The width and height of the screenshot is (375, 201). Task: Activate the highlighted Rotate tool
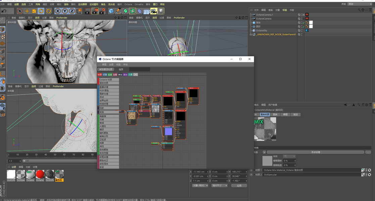pos(41,11)
